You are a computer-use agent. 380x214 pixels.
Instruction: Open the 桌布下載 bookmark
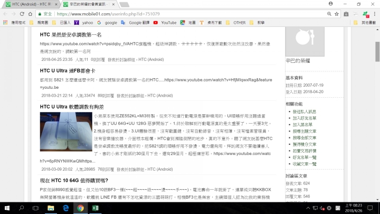[211, 23]
